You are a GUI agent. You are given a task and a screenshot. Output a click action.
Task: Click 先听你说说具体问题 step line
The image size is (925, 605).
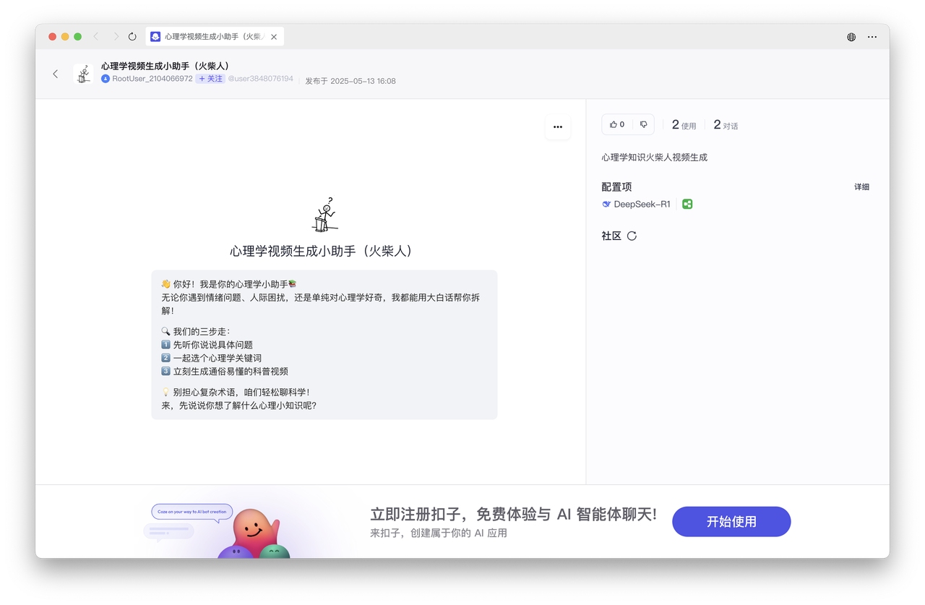pyautogui.click(x=207, y=345)
